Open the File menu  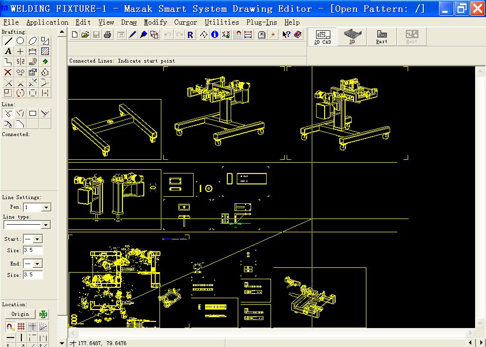11,22
